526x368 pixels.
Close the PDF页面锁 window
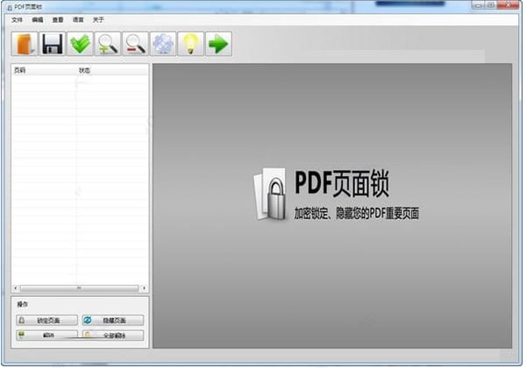pyautogui.click(x=508, y=4)
